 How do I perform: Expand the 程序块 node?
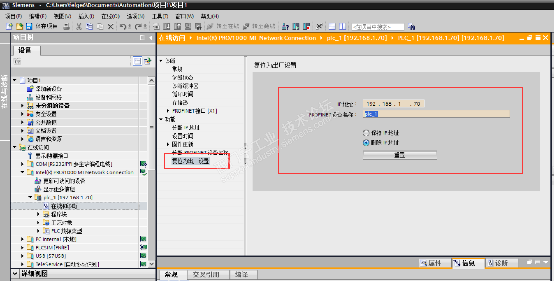pyautogui.click(x=38, y=214)
